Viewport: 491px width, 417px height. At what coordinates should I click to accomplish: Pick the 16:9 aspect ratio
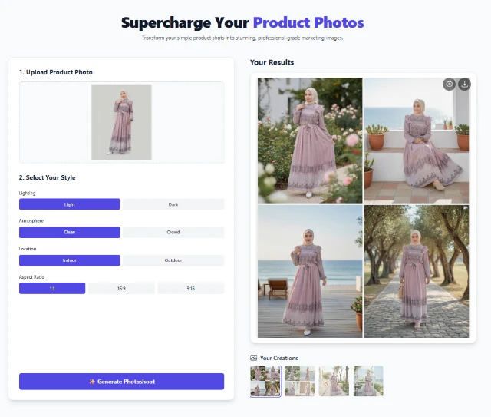coord(121,288)
